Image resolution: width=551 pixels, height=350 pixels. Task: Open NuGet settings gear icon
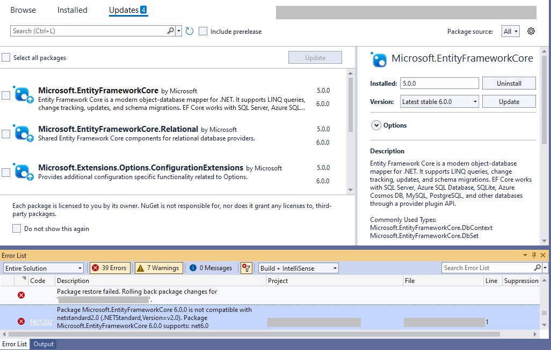pos(531,31)
